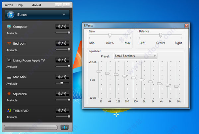Click the Bedroom AirPort Express icon

9,43
